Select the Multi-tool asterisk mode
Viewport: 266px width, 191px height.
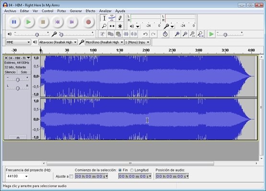coord(120,26)
